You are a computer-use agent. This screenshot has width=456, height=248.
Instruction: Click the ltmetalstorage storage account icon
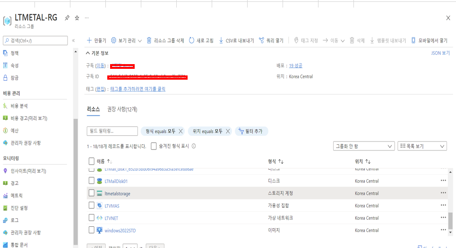(99, 193)
